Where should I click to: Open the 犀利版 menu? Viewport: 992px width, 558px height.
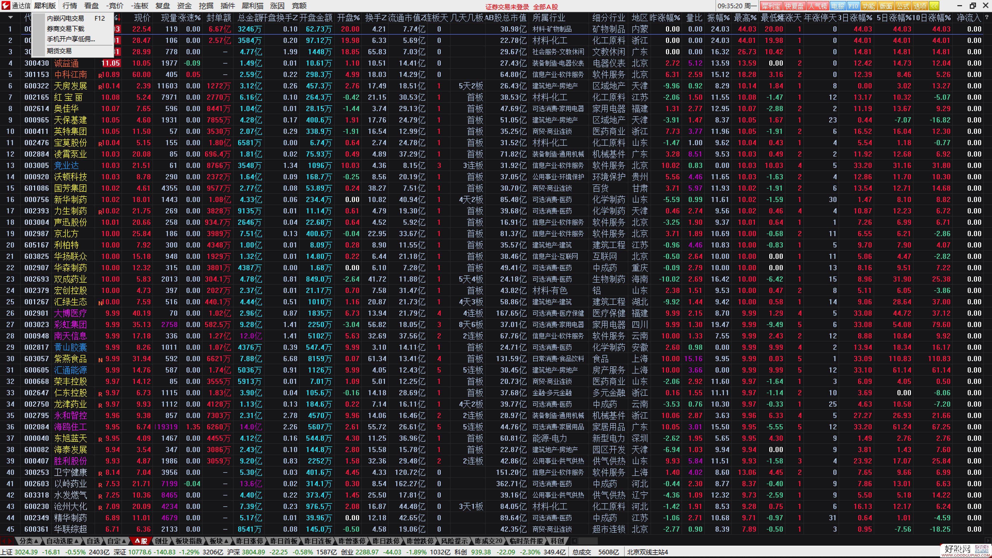(45, 6)
